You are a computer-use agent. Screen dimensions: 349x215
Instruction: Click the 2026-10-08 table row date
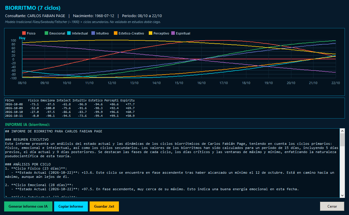point(14,104)
